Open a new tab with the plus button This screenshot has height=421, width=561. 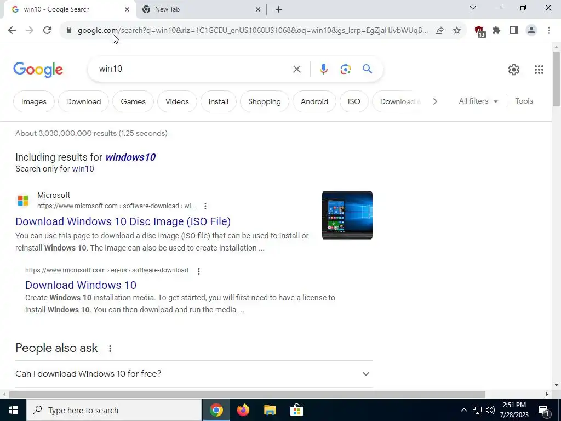279,9
